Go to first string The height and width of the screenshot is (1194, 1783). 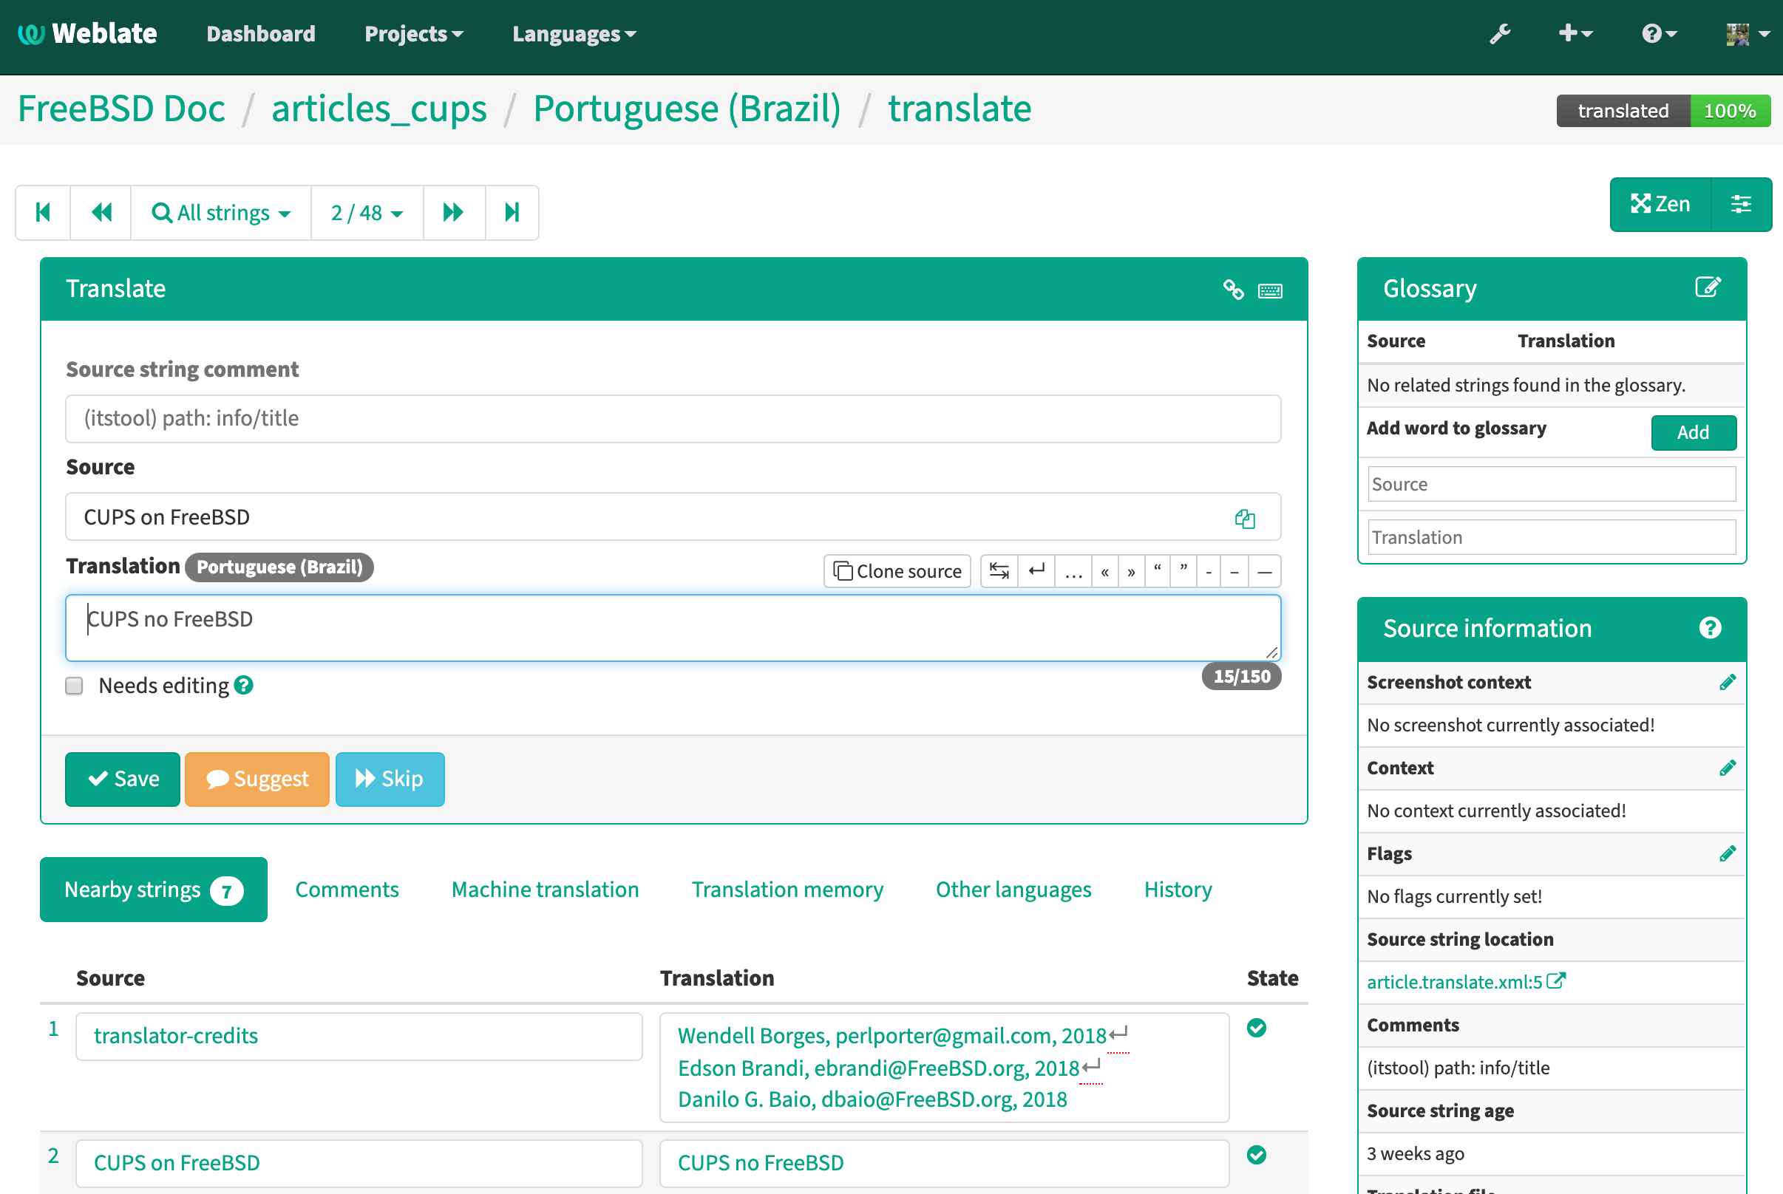tap(44, 213)
